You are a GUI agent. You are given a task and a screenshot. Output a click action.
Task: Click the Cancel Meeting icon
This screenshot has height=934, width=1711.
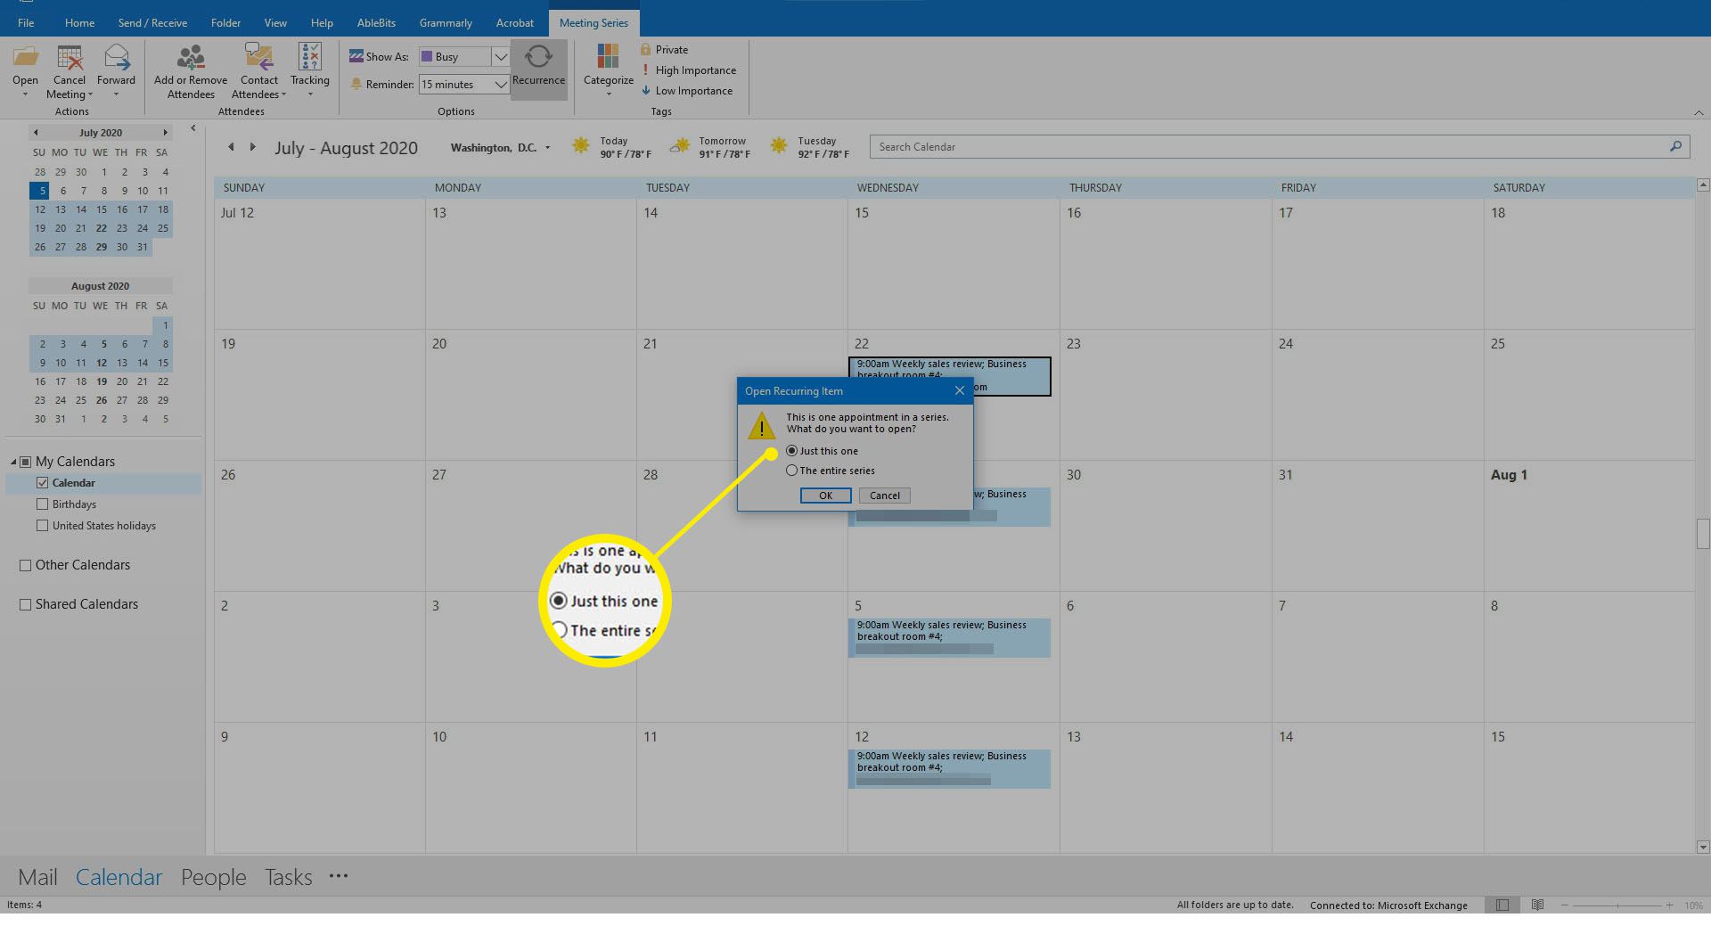(70, 57)
